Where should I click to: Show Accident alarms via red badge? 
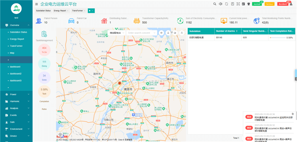(283, 4)
